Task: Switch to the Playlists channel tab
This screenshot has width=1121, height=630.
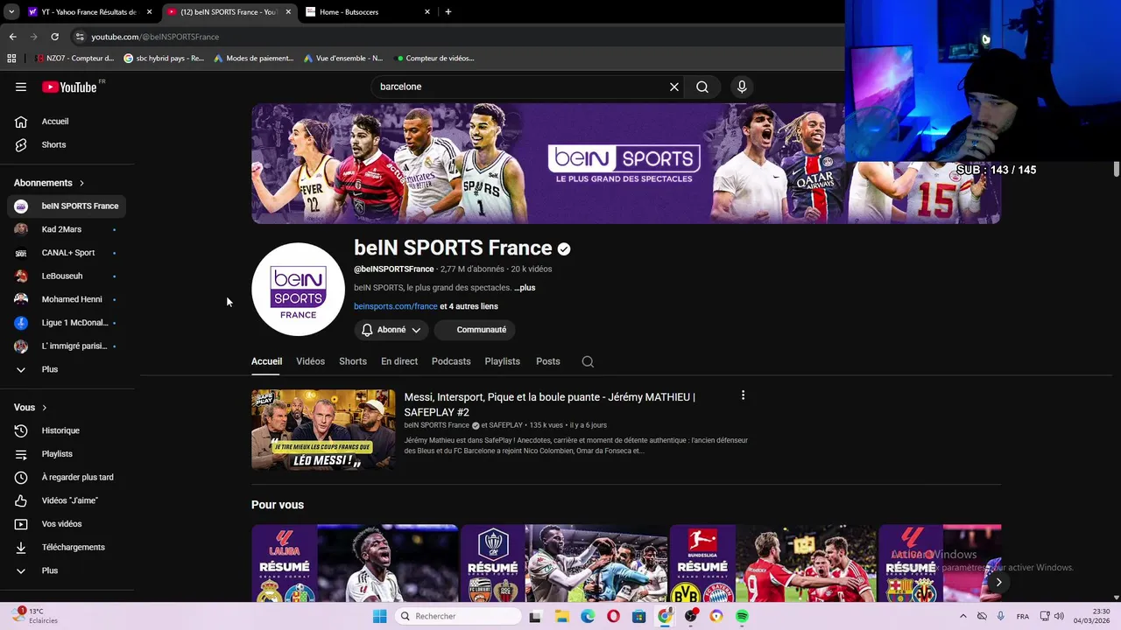Action: (x=503, y=361)
